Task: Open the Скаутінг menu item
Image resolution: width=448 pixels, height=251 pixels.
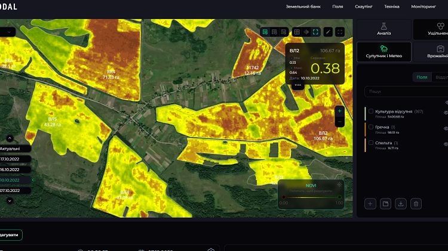Action: coord(363,7)
